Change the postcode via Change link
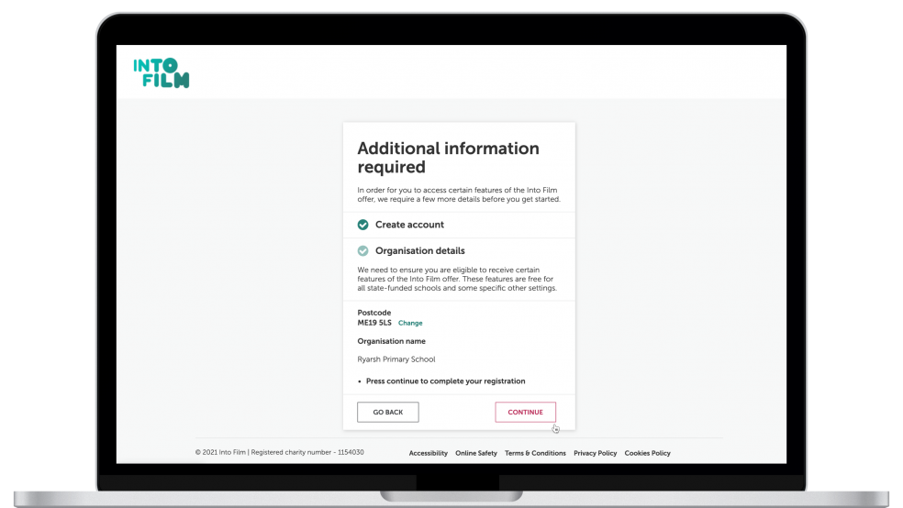The width and height of the screenshot is (903, 508). [x=410, y=323]
